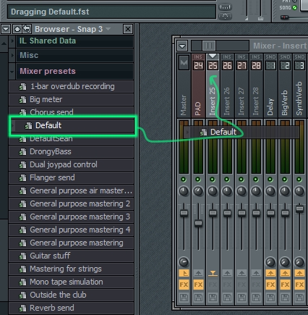
Task: Click the Delay track send level knob
Action: pos(270,262)
